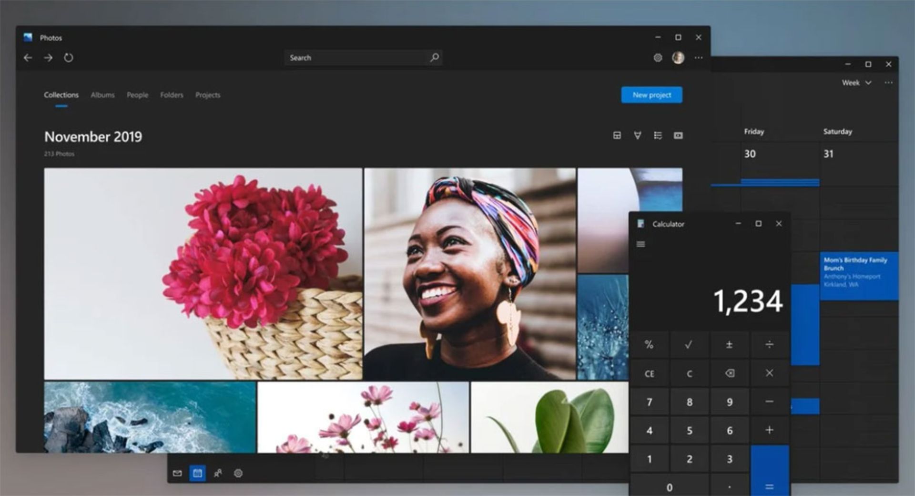Open the Calendar more options ellipsis

click(x=888, y=83)
